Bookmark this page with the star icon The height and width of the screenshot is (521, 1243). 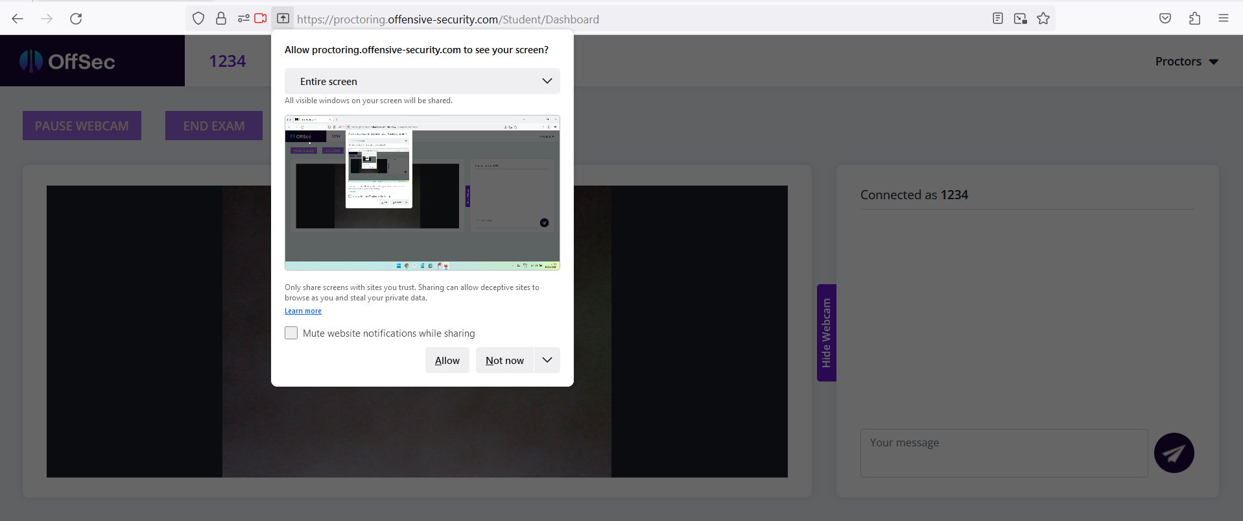tap(1043, 19)
